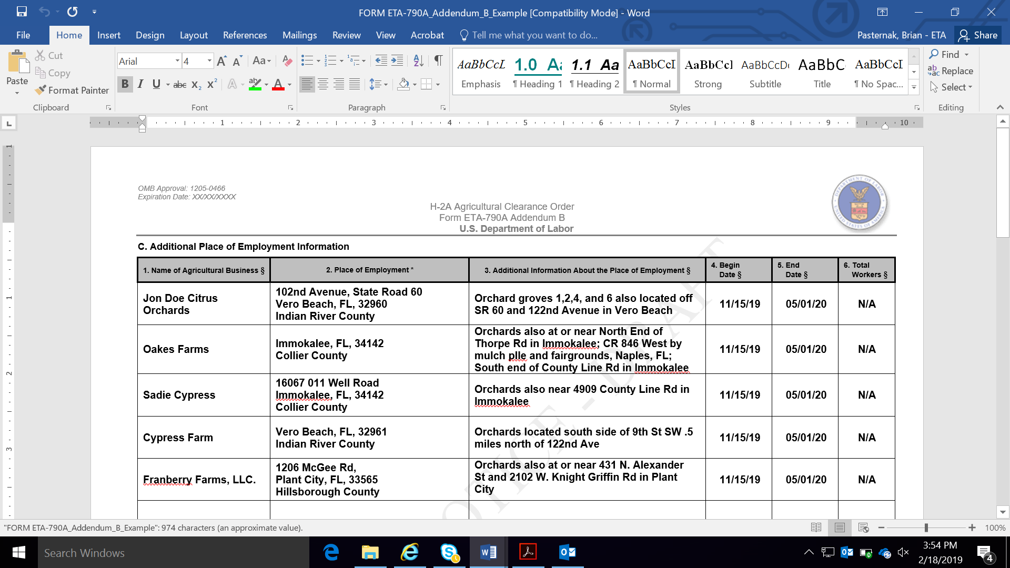1010x568 pixels.
Task: Toggle Italic formatting
Action: 140,84
